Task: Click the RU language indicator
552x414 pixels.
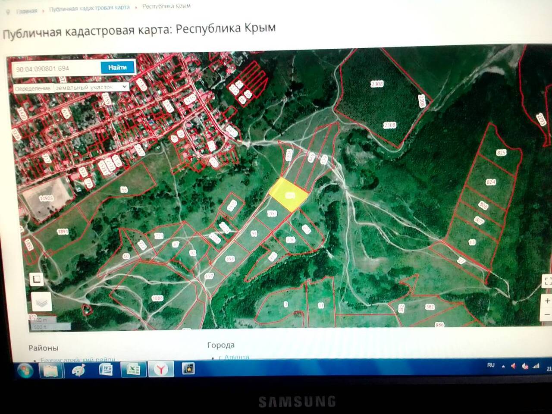Action: click(x=491, y=365)
